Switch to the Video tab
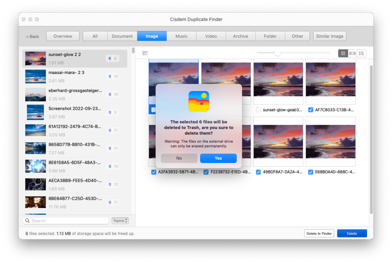 (x=211, y=36)
